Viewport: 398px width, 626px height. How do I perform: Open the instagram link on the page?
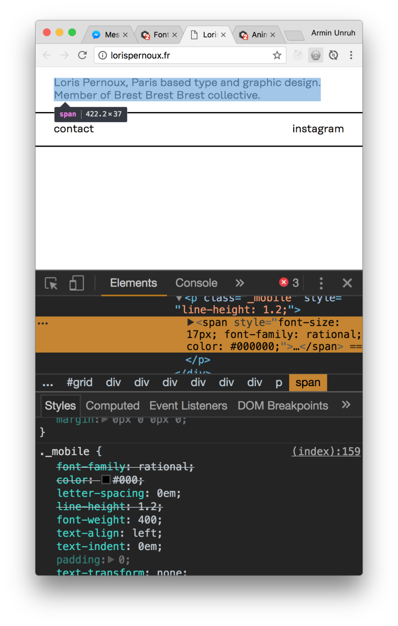point(318,129)
